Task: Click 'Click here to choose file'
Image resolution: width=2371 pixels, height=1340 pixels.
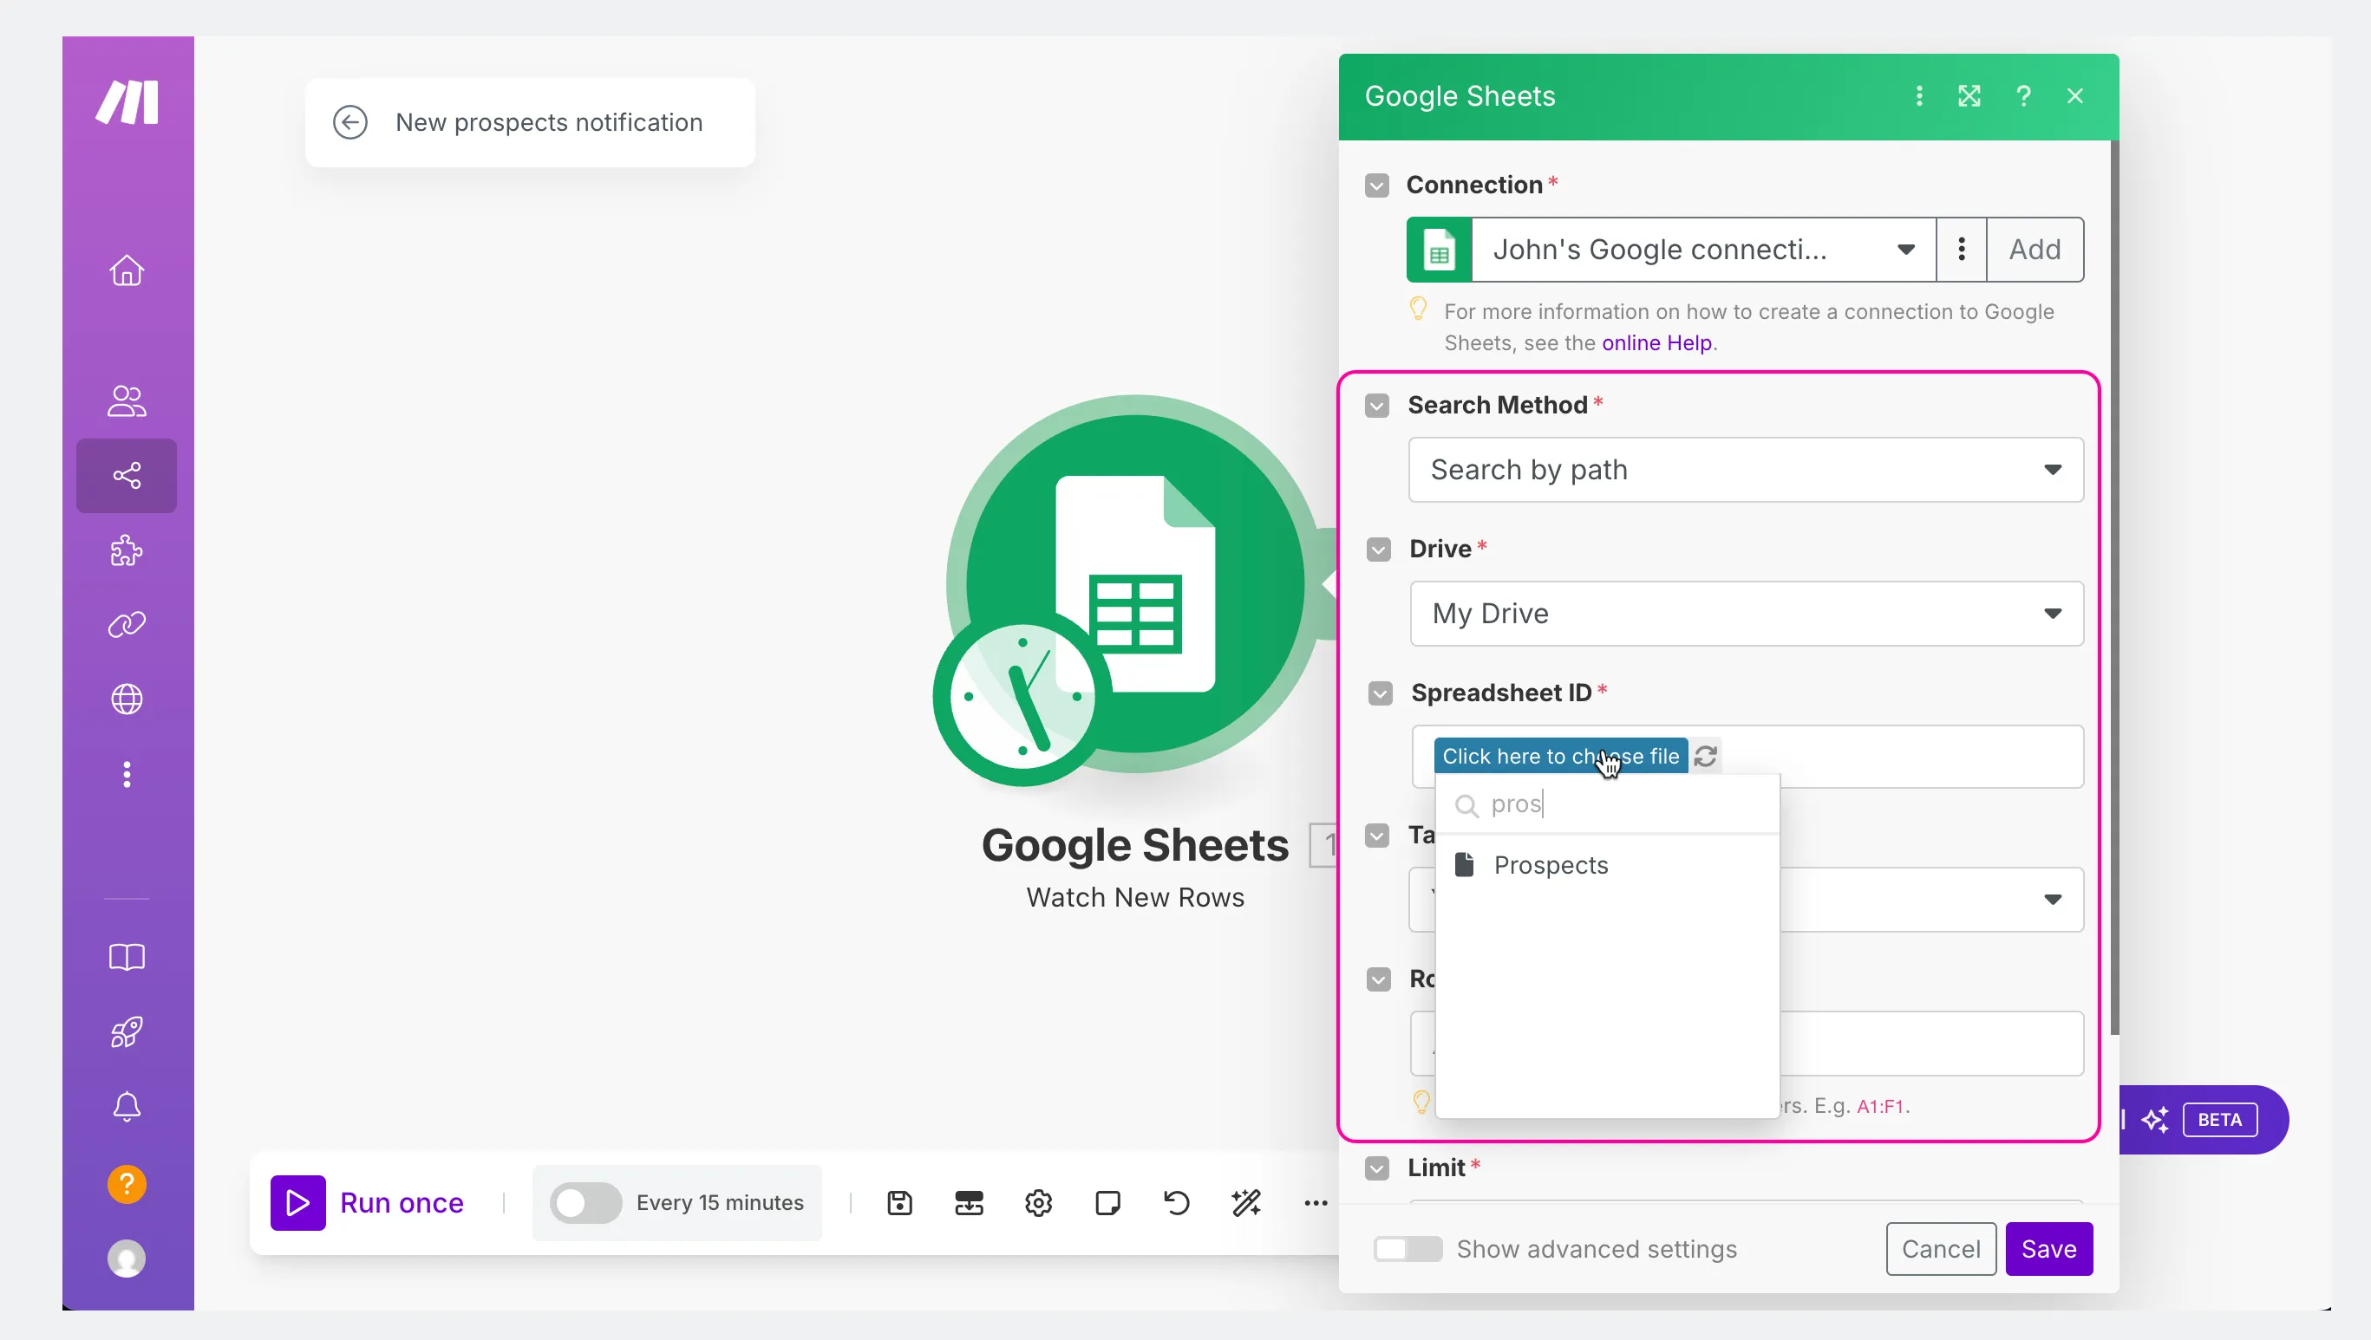Action: coord(1560,756)
